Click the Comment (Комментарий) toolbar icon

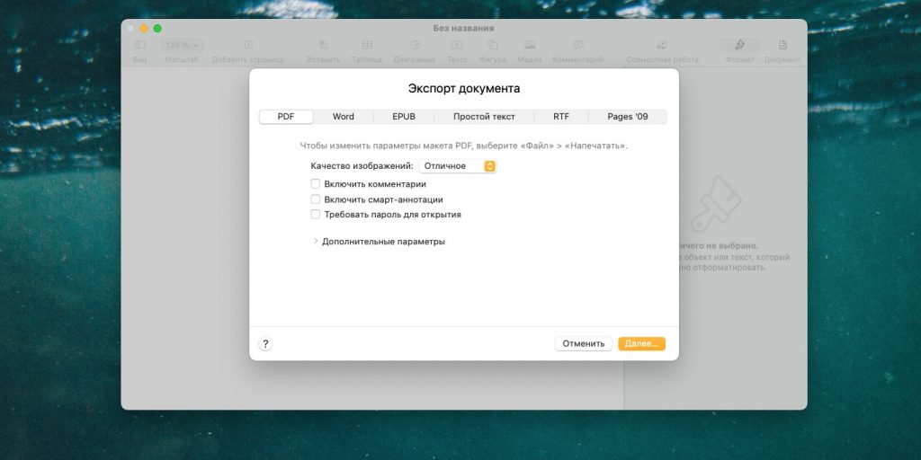(578, 45)
